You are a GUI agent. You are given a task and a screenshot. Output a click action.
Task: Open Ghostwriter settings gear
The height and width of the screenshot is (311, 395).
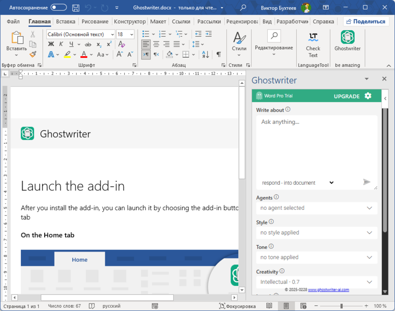368,96
